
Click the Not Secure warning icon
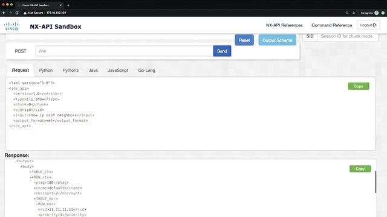point(25,13)
